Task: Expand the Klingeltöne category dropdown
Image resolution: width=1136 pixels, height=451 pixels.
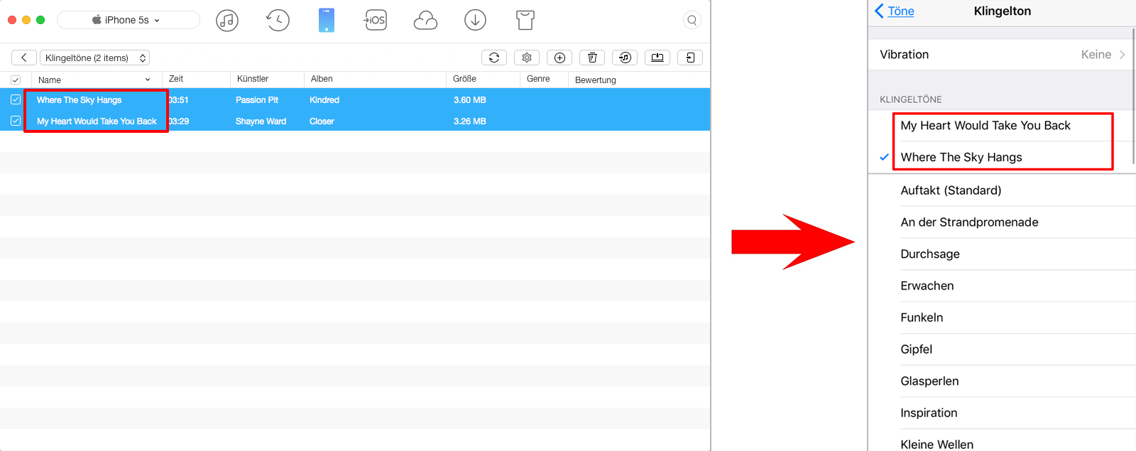Action: pos(94,58)
